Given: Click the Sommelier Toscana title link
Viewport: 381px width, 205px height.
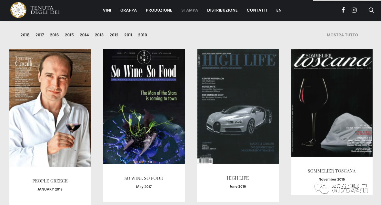Looking at the screenshot, I should pyautogui.click(x=332, y=171).
